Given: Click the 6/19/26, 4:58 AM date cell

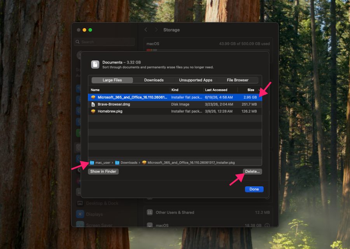Looking at the screenshot, I should click(219, 97).
